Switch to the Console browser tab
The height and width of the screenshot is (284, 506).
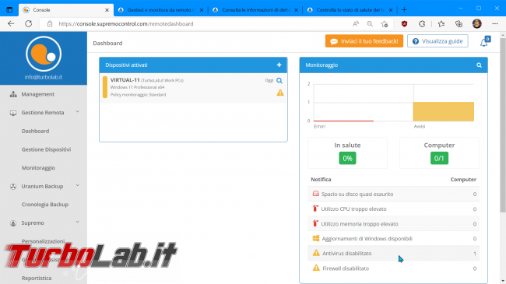point(66,10)
